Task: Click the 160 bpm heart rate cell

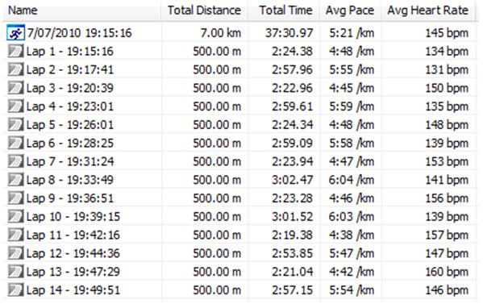Action: tap(447, 272)
